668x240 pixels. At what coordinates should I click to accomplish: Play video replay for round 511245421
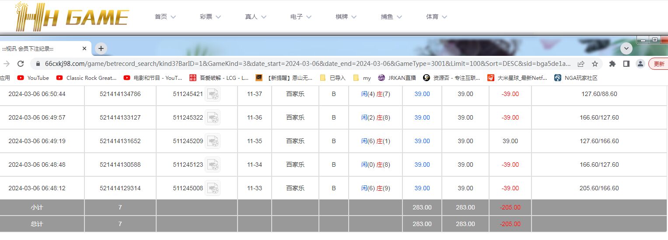click(213, 94)
